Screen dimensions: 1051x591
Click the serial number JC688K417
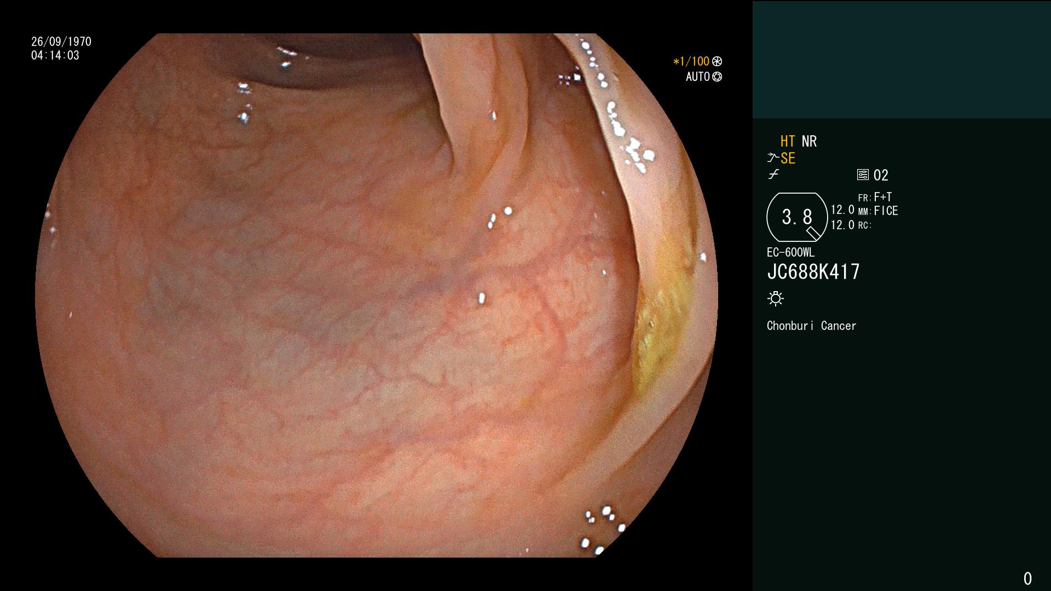click(813, 272)
